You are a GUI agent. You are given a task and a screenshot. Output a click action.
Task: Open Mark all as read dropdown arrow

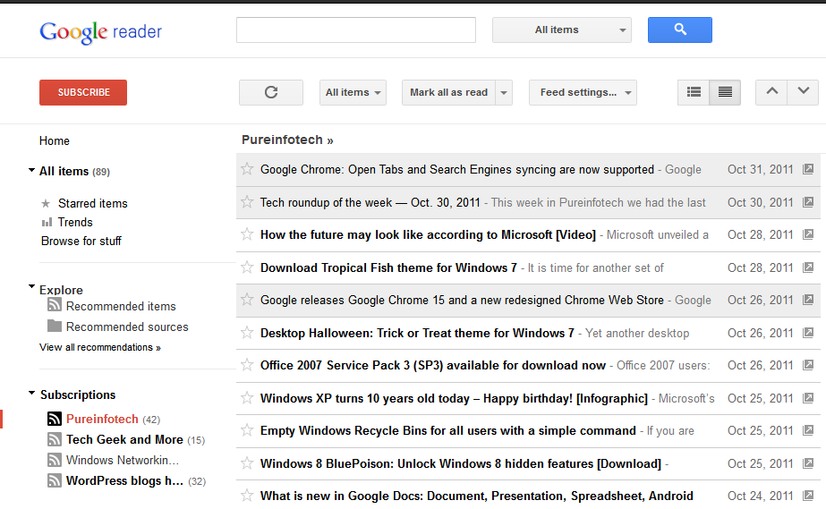point(504,93)
